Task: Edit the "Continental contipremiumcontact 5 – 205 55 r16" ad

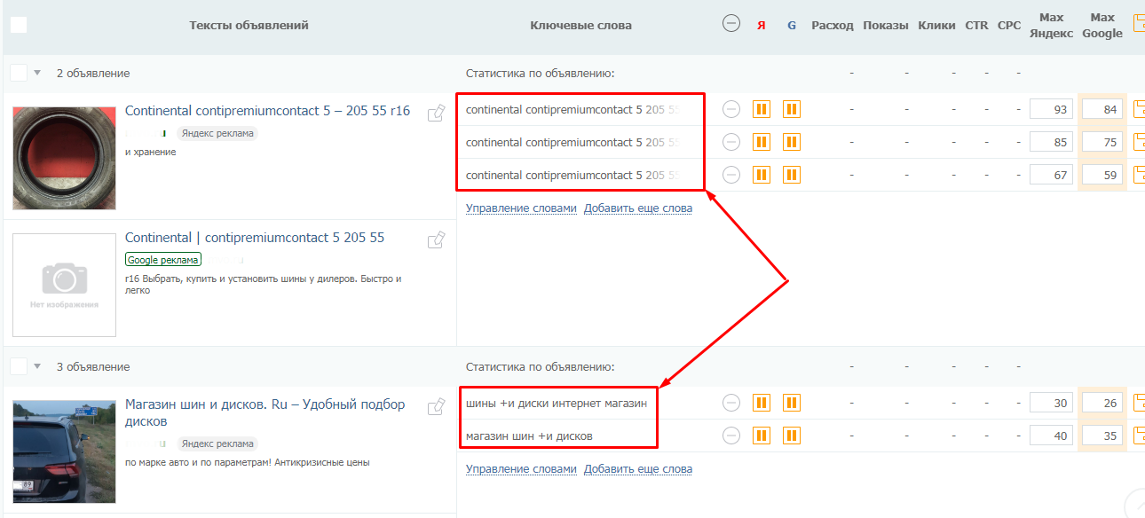Action: click(x=437, y=113)
